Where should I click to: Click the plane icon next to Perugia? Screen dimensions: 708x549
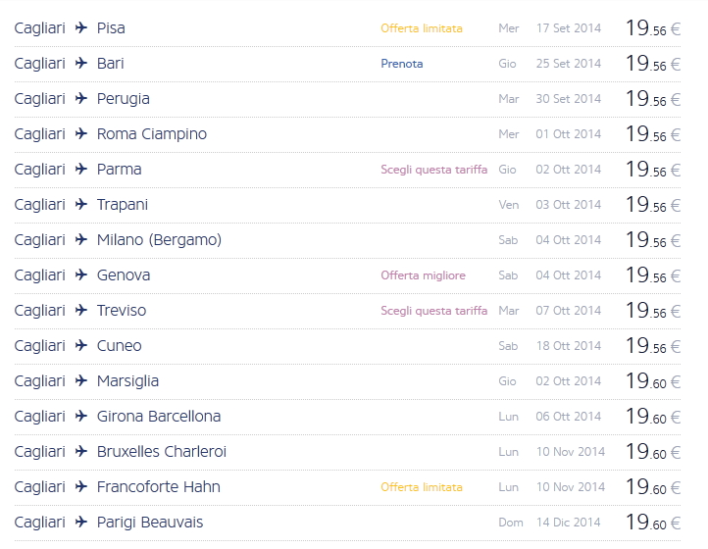click(81, 99)
